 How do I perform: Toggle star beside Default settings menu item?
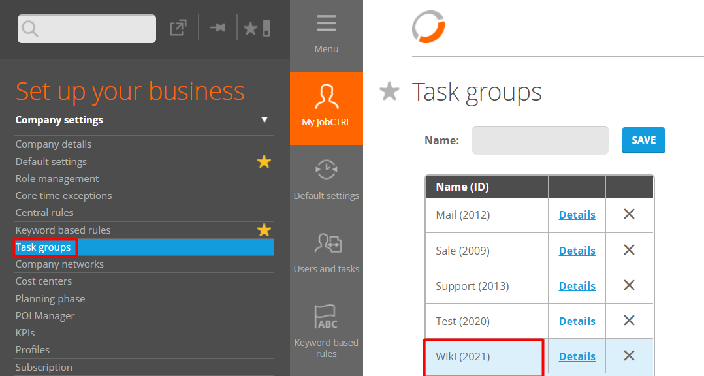coord(264,161)
